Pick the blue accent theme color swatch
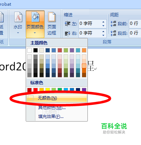 click(x=54, y=50)
